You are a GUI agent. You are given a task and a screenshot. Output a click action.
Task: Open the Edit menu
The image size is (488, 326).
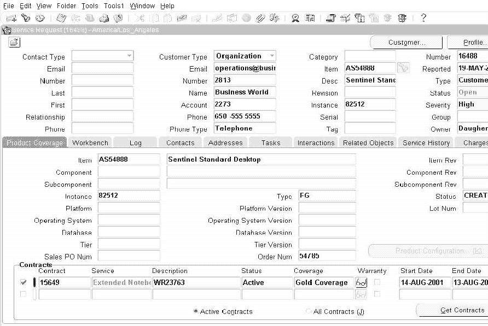[26, 5]
